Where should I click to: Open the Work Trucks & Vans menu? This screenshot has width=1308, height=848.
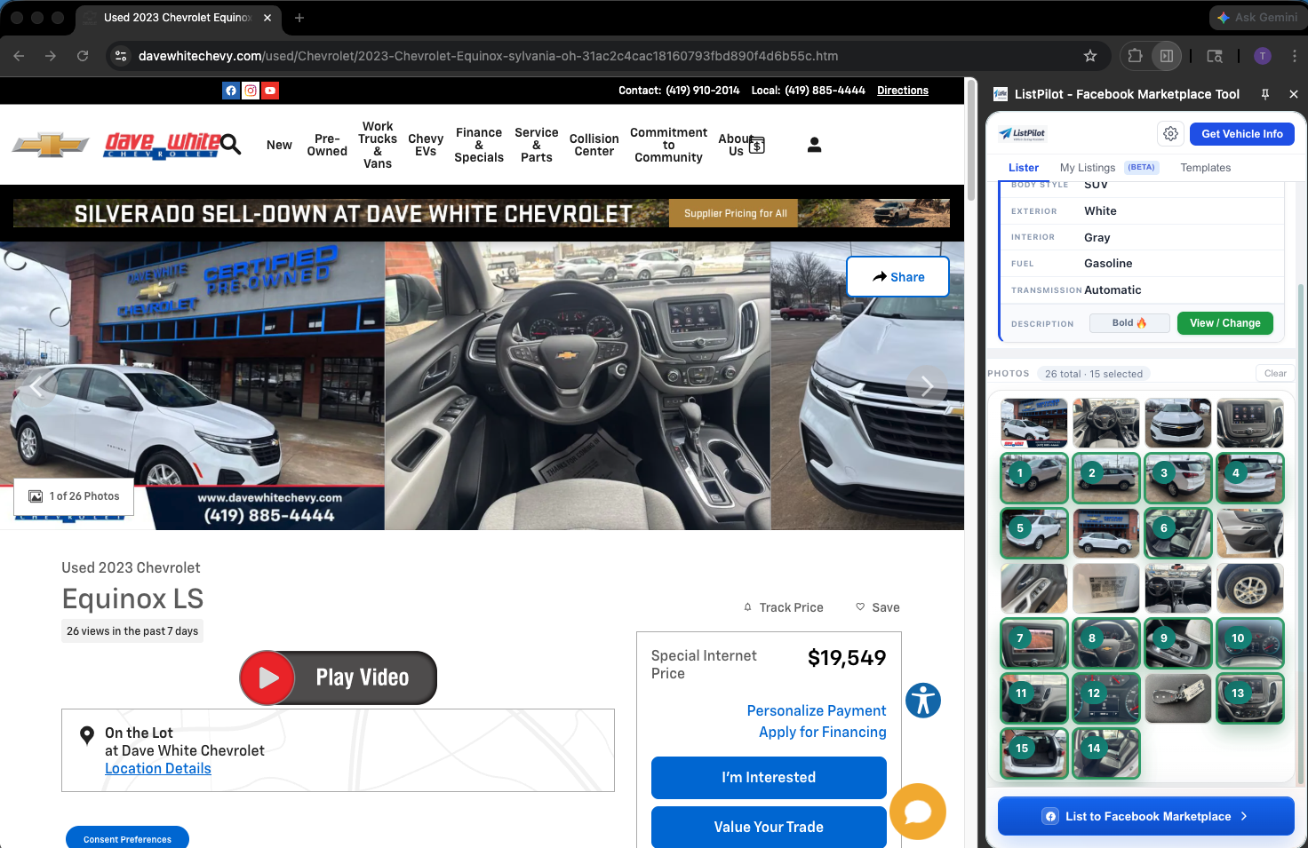pos(378,145)
